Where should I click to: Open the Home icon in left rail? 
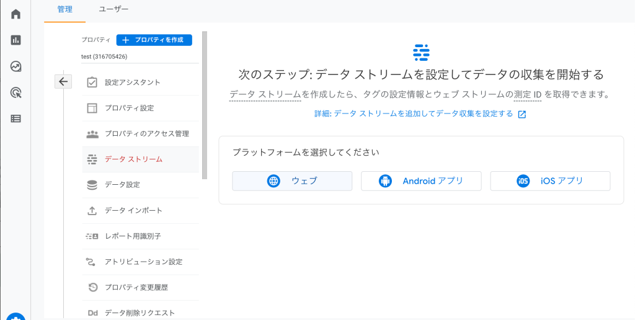click(x=16, y=14)
